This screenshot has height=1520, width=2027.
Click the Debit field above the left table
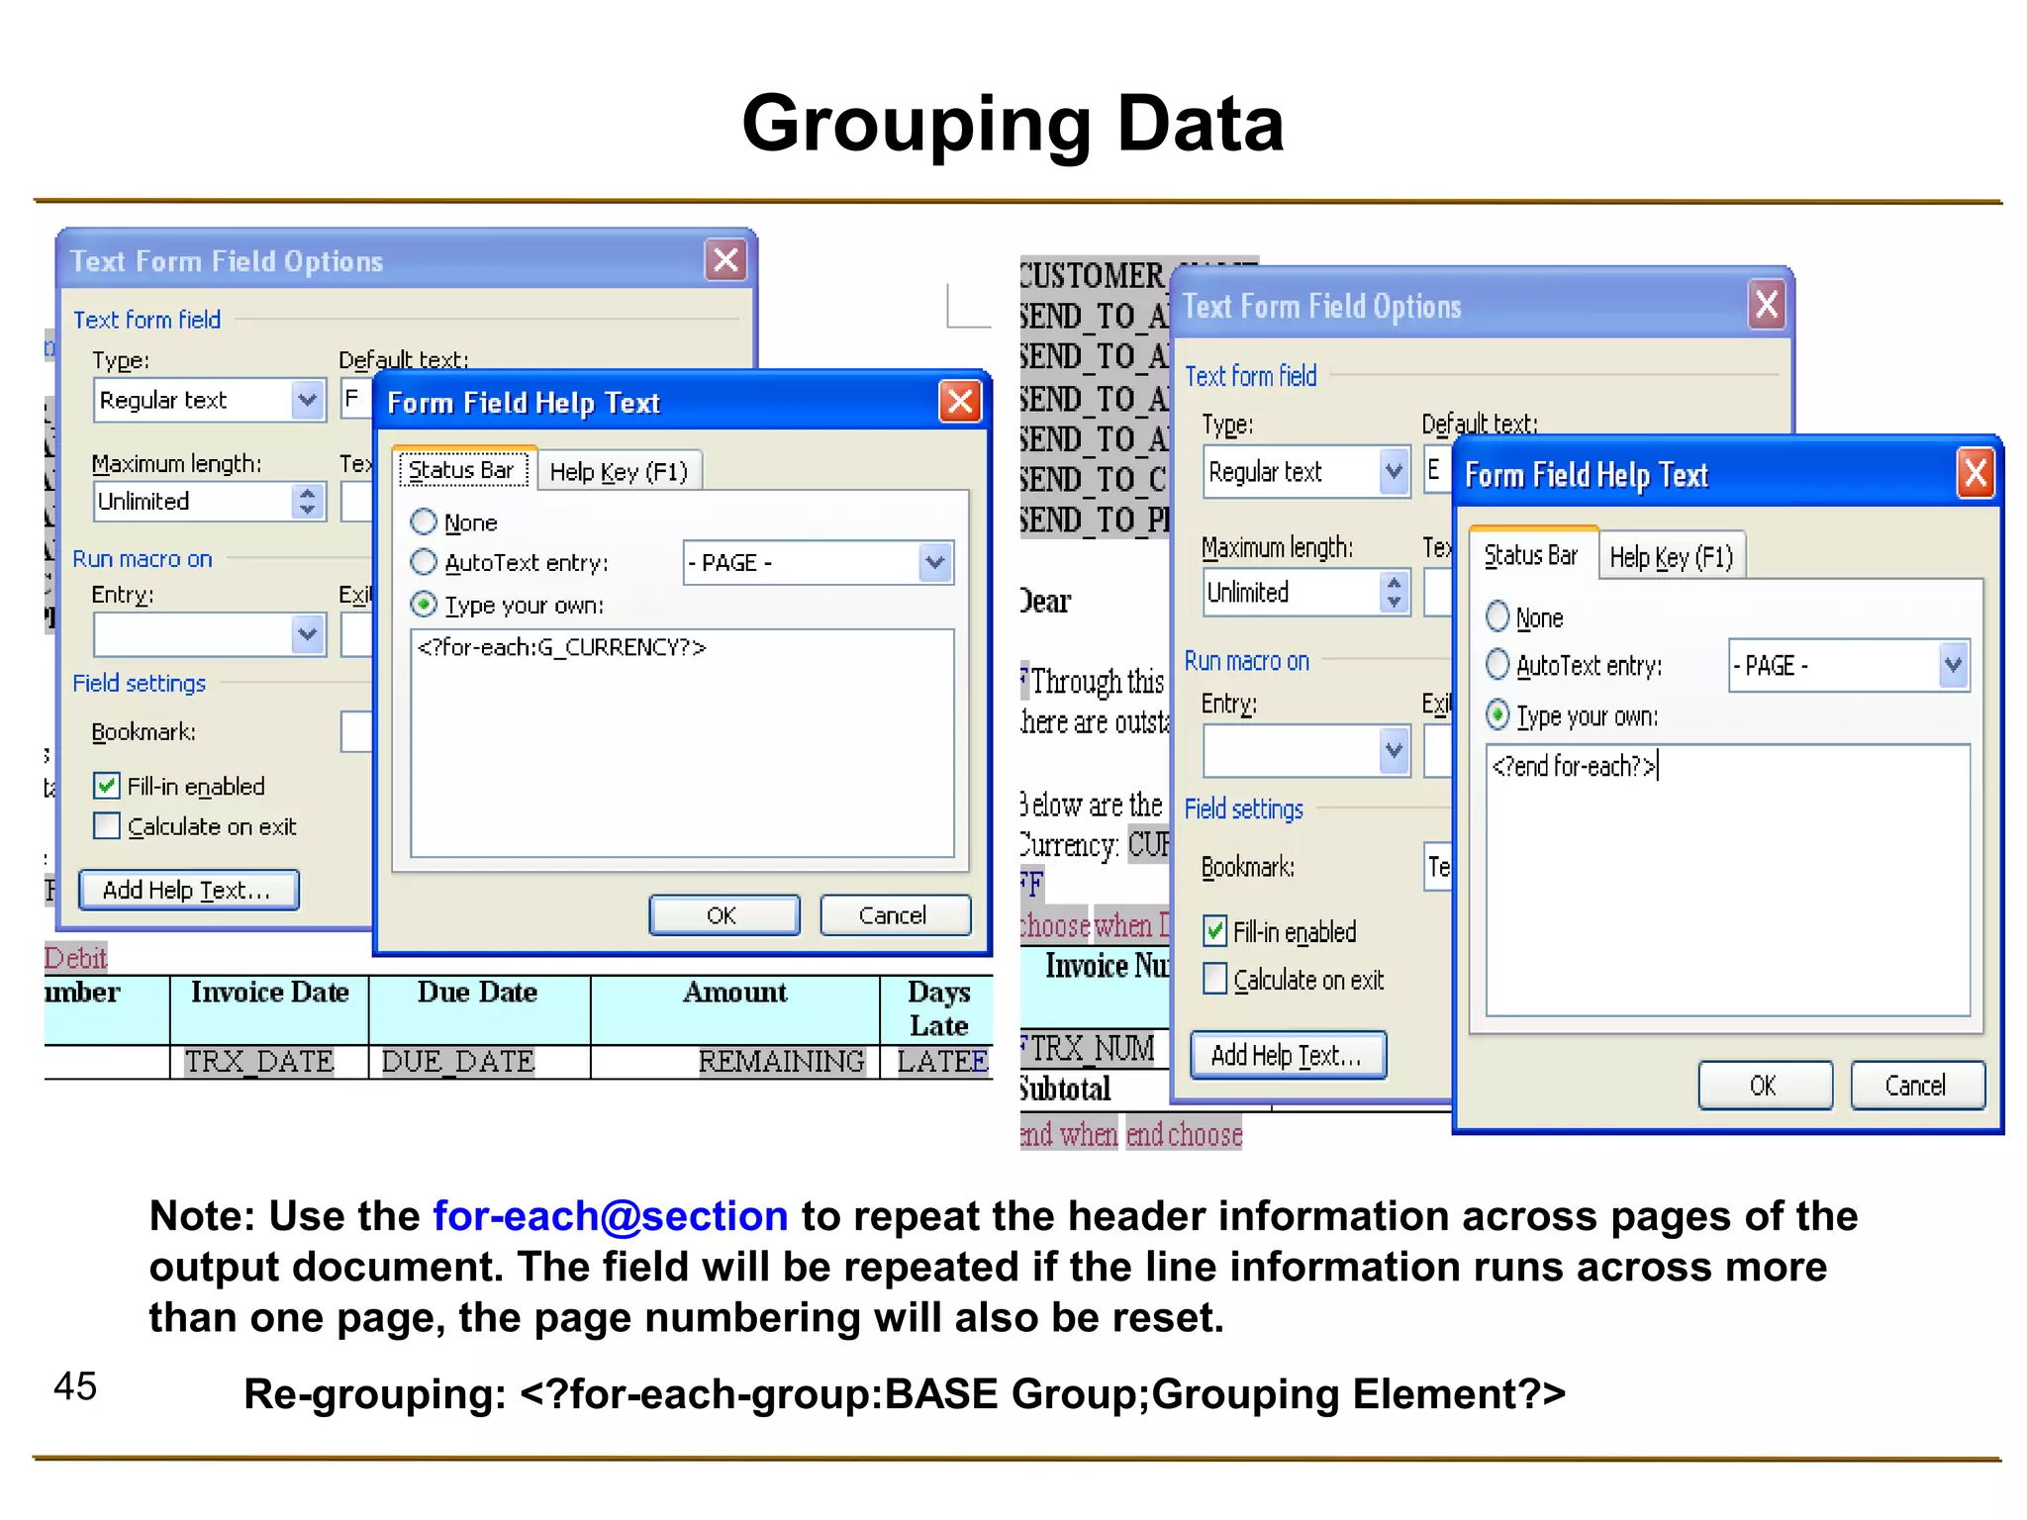(x=75, y=957)
